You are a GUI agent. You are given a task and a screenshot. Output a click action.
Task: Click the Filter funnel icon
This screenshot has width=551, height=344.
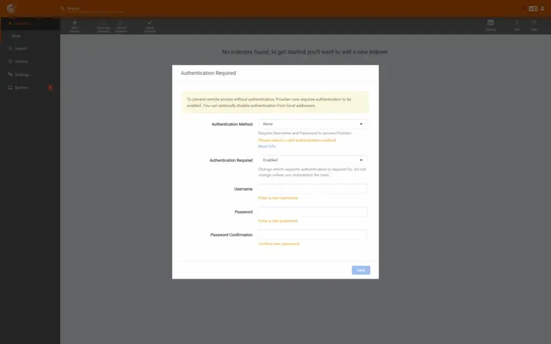tap(534, 23)
